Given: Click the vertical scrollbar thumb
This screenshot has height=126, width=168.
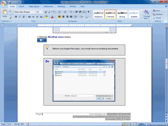Looking at the screenshot, I should (166, 64).
